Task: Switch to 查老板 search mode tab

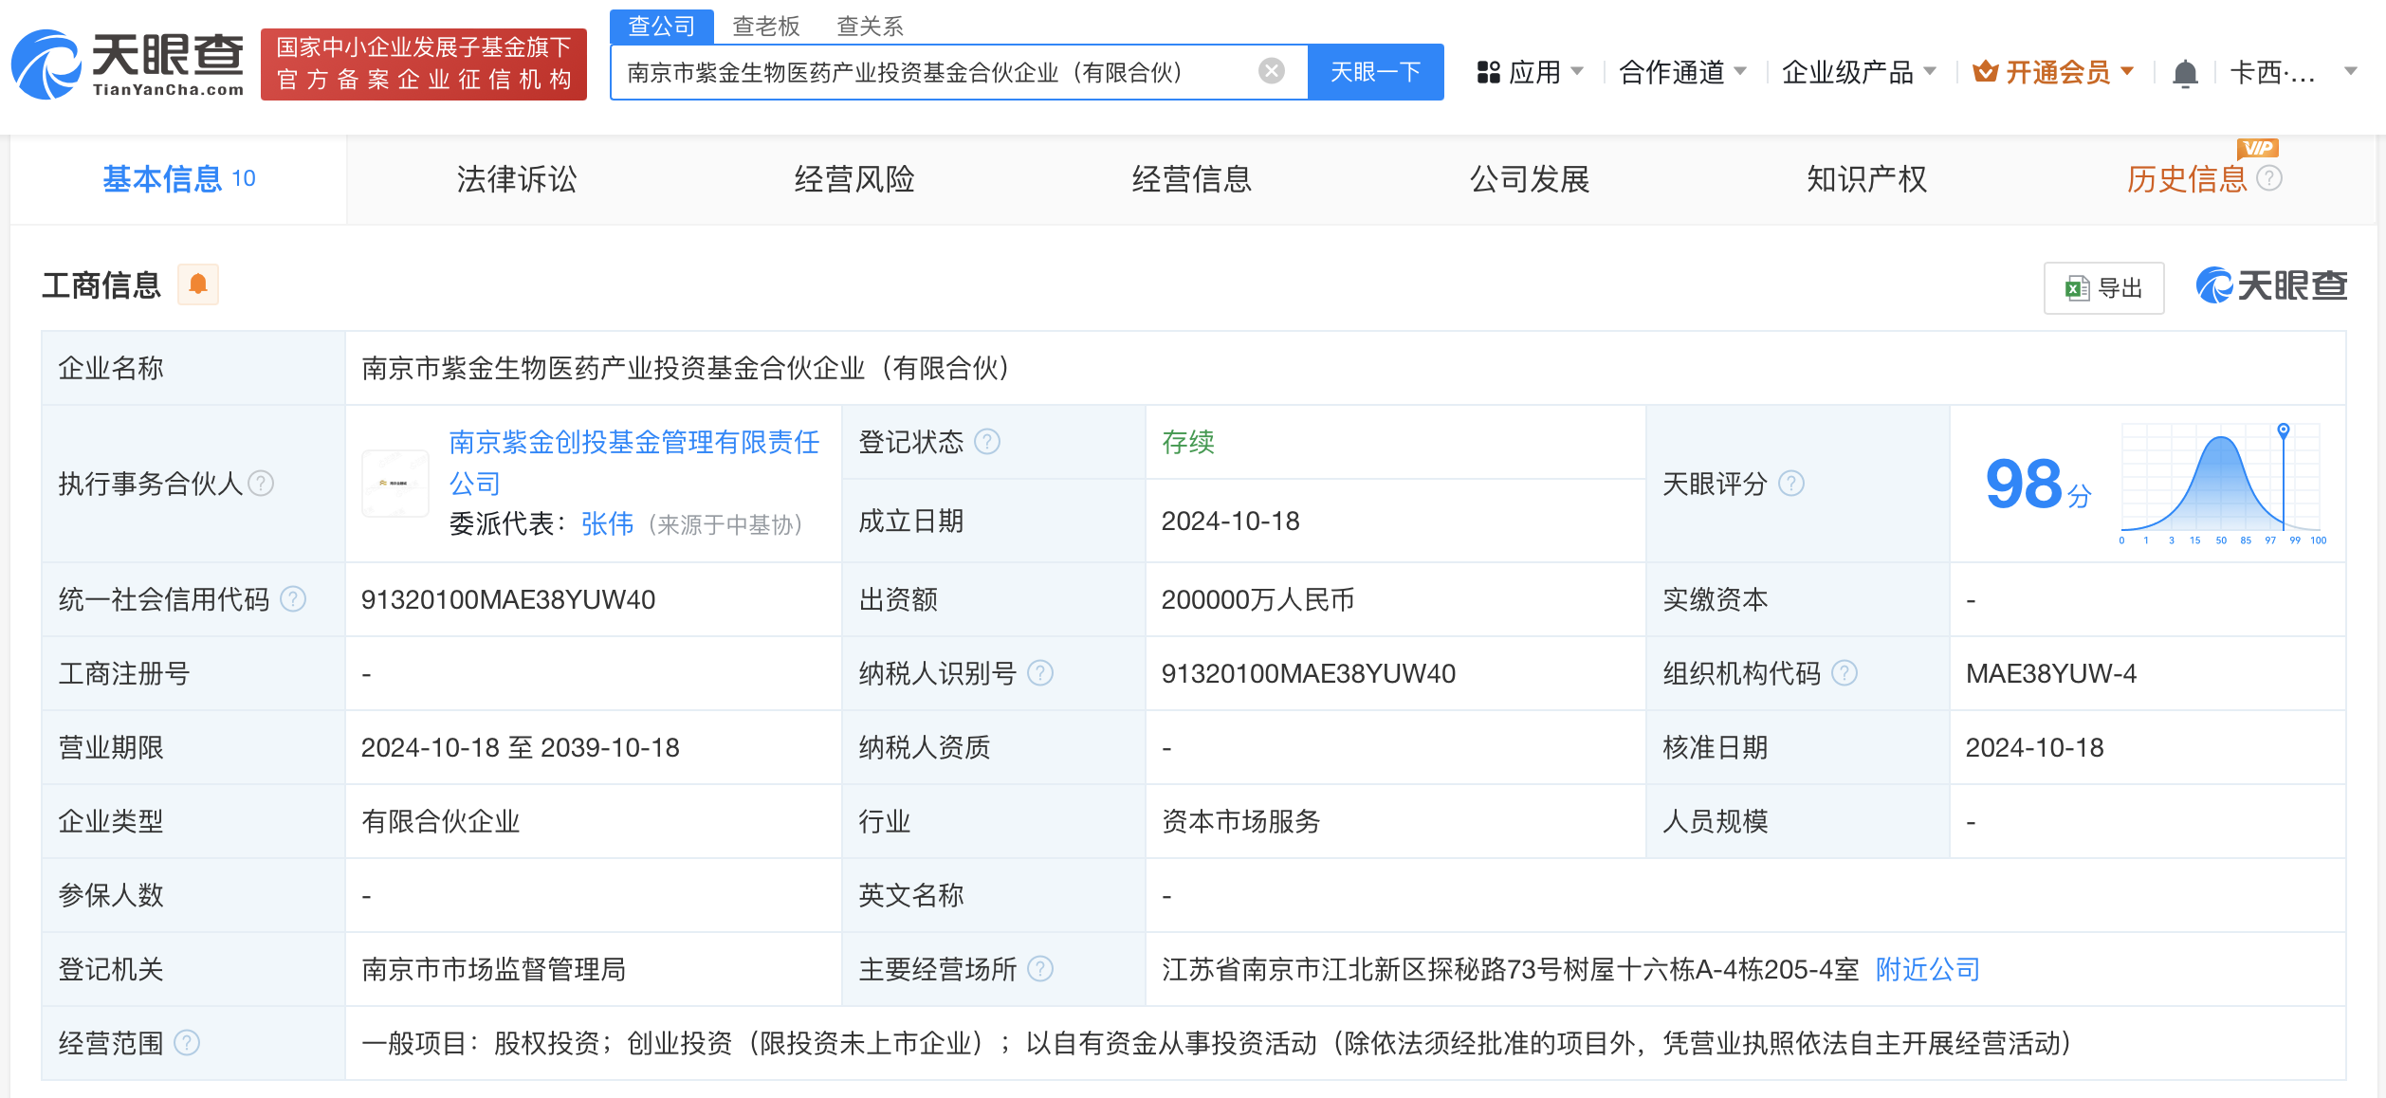Action: point(766,26)
